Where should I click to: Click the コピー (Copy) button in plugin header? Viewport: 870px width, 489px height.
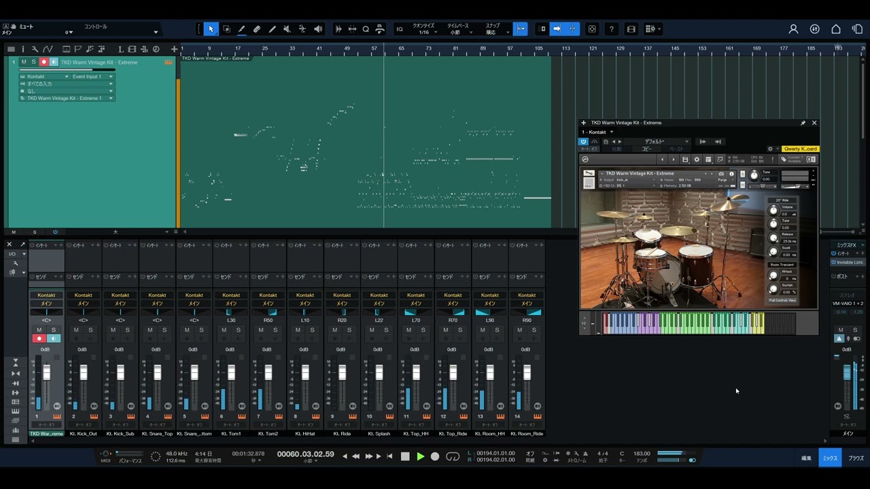[646, 149]
